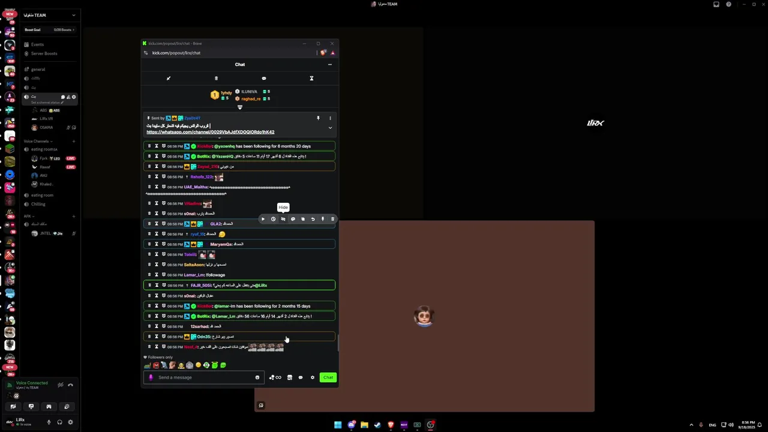
Task: Open Windows Start menu
Action: pyautogui.click(x=338, y=425)
